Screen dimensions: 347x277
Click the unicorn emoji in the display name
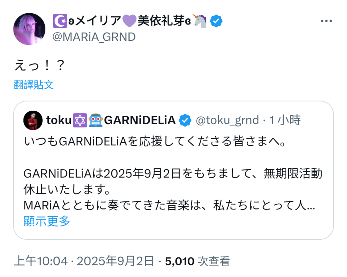tap(200, 21)
